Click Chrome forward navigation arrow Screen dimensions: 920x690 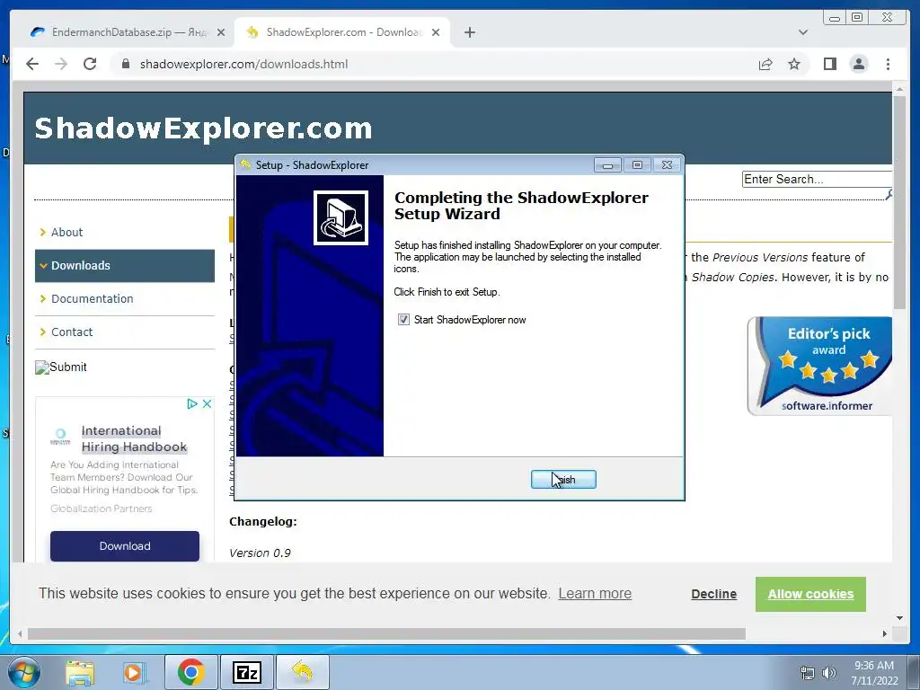pos(61,64)
